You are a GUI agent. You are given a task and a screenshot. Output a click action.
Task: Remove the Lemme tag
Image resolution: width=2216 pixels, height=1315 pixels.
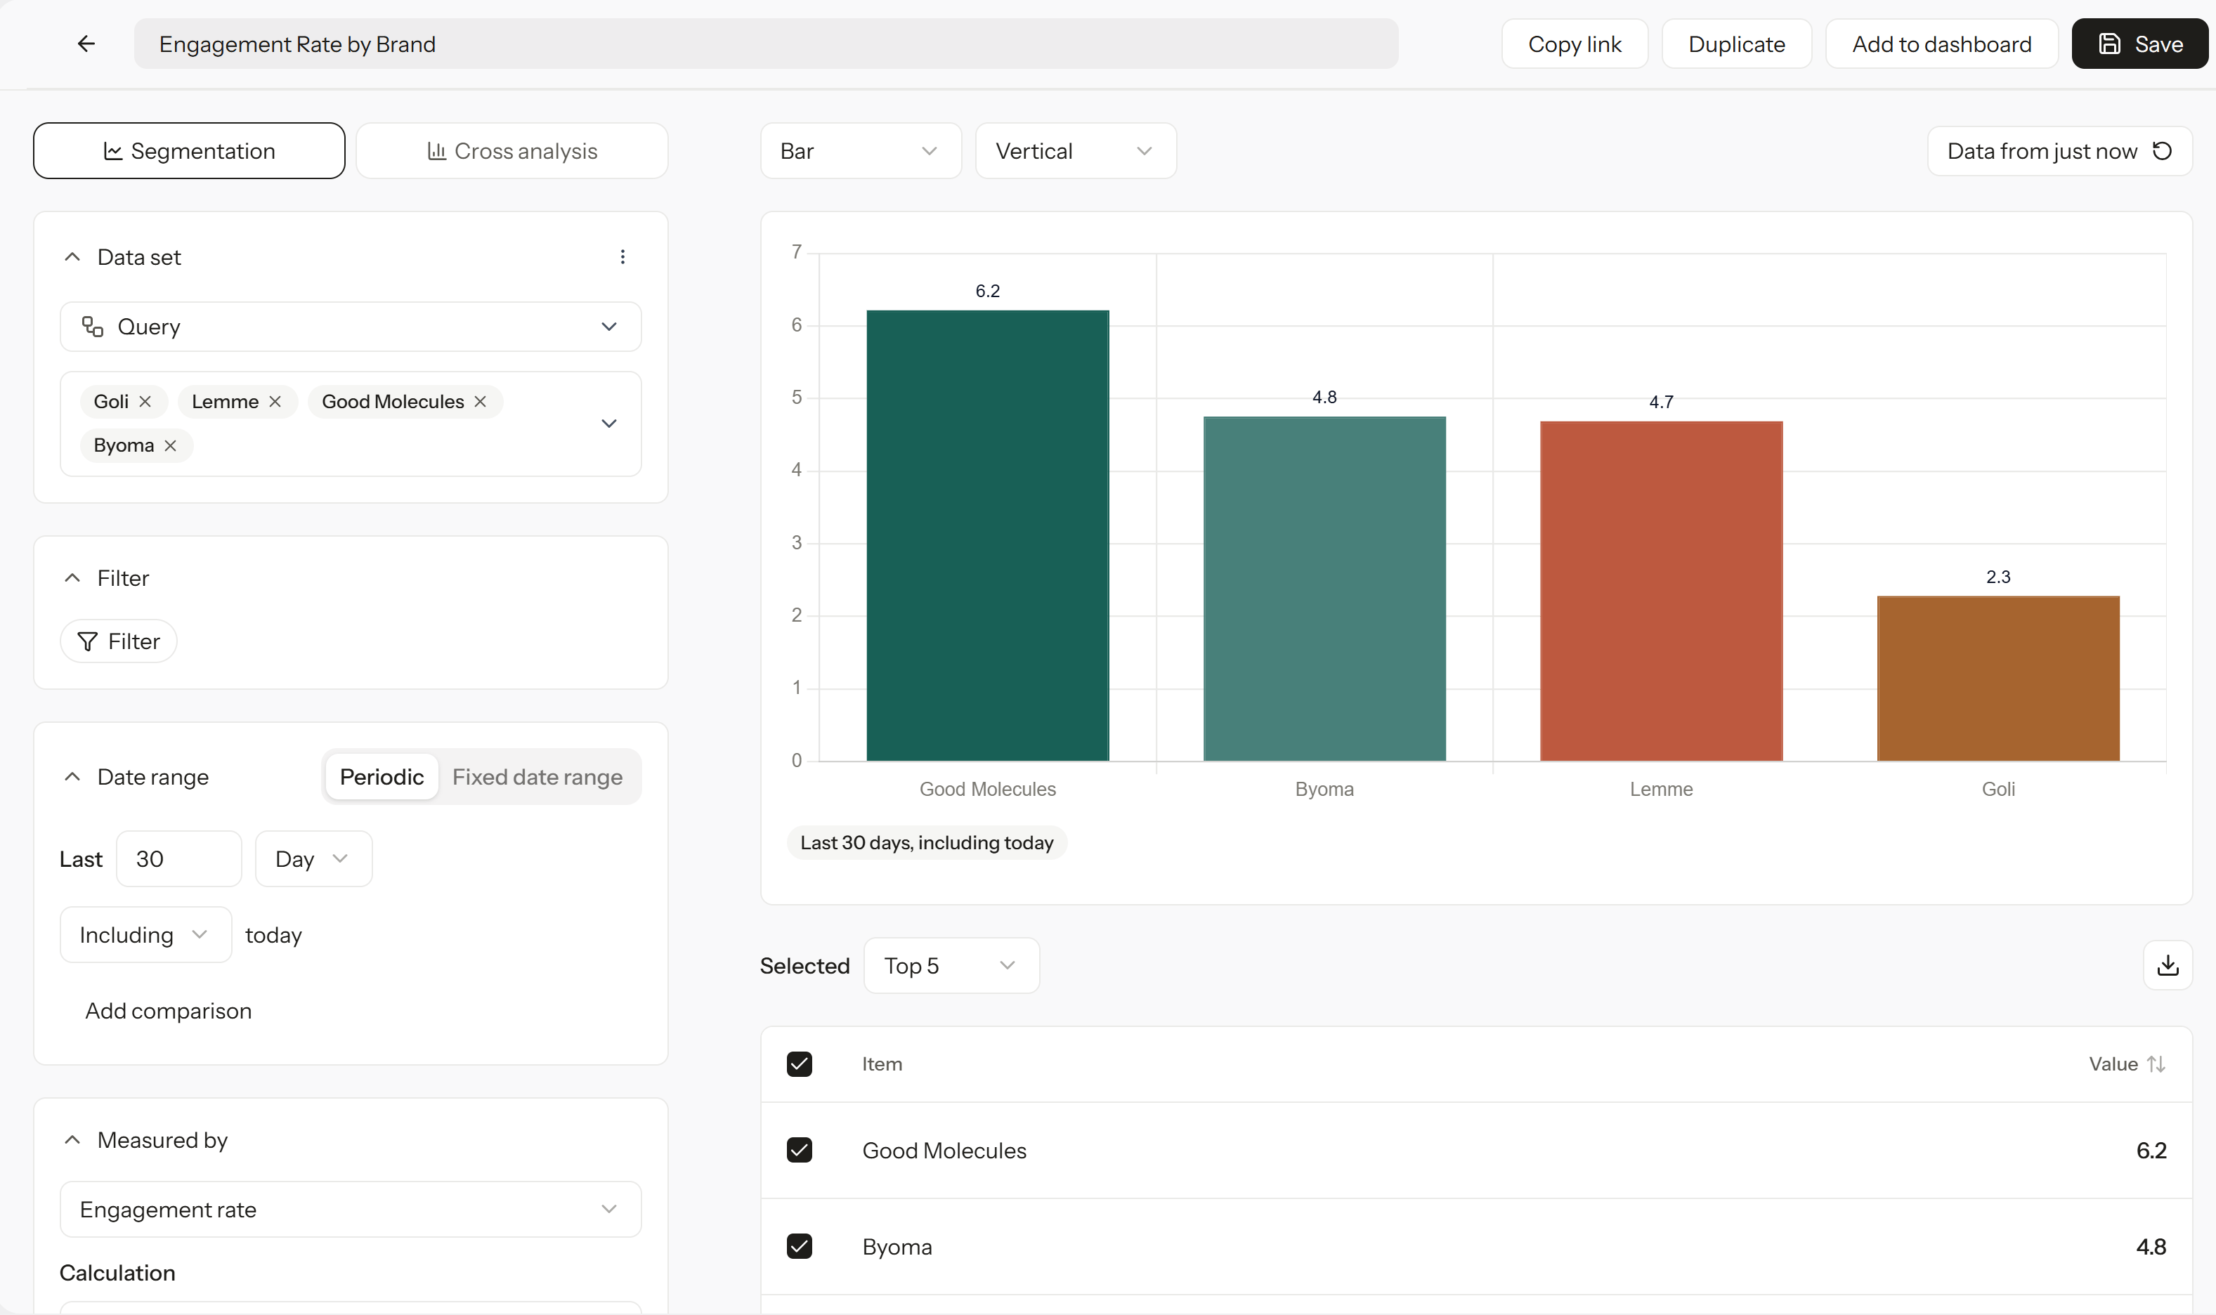point(275,401)
